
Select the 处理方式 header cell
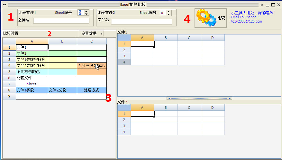(x=92, y=90)
